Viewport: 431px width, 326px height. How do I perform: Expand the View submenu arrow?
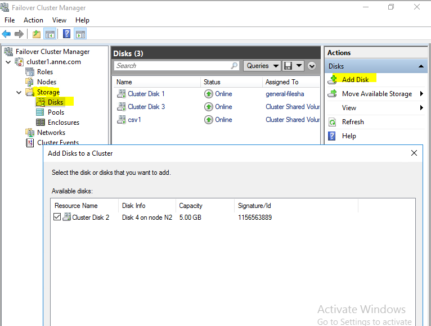(x=421, y=108)
